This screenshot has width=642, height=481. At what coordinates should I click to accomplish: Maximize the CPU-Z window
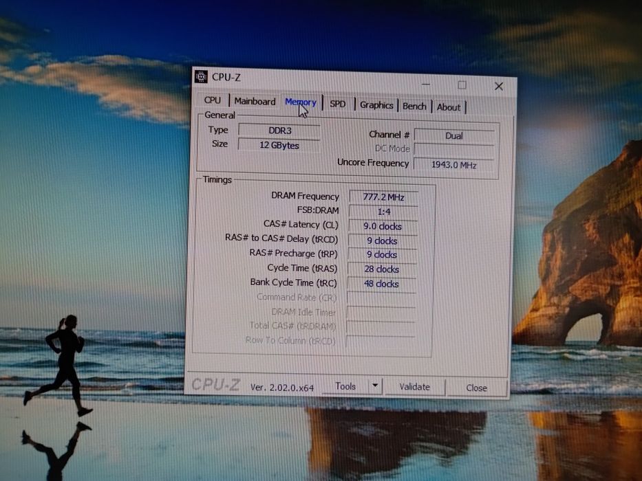462,85
